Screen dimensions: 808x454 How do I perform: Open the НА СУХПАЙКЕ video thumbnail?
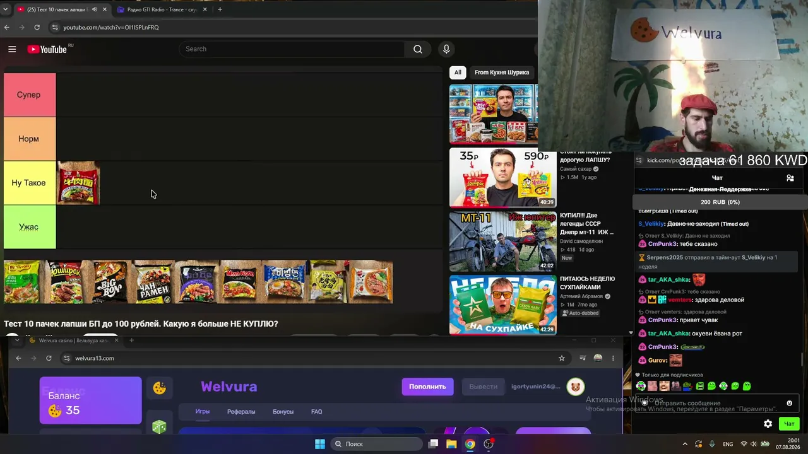[502, 305]
